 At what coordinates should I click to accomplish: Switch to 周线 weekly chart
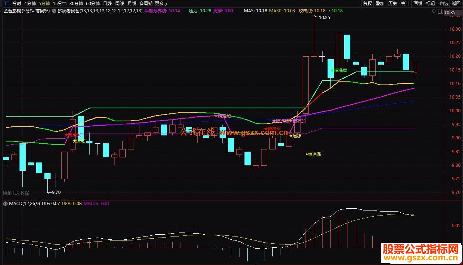click(x=120, y=4)
